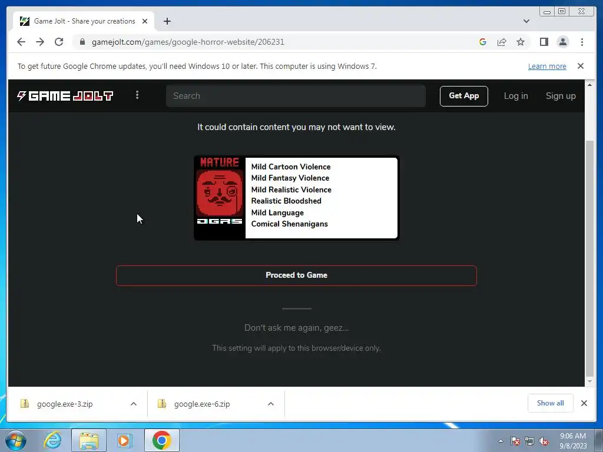Click the muted volume tray icon

(544, 441)
